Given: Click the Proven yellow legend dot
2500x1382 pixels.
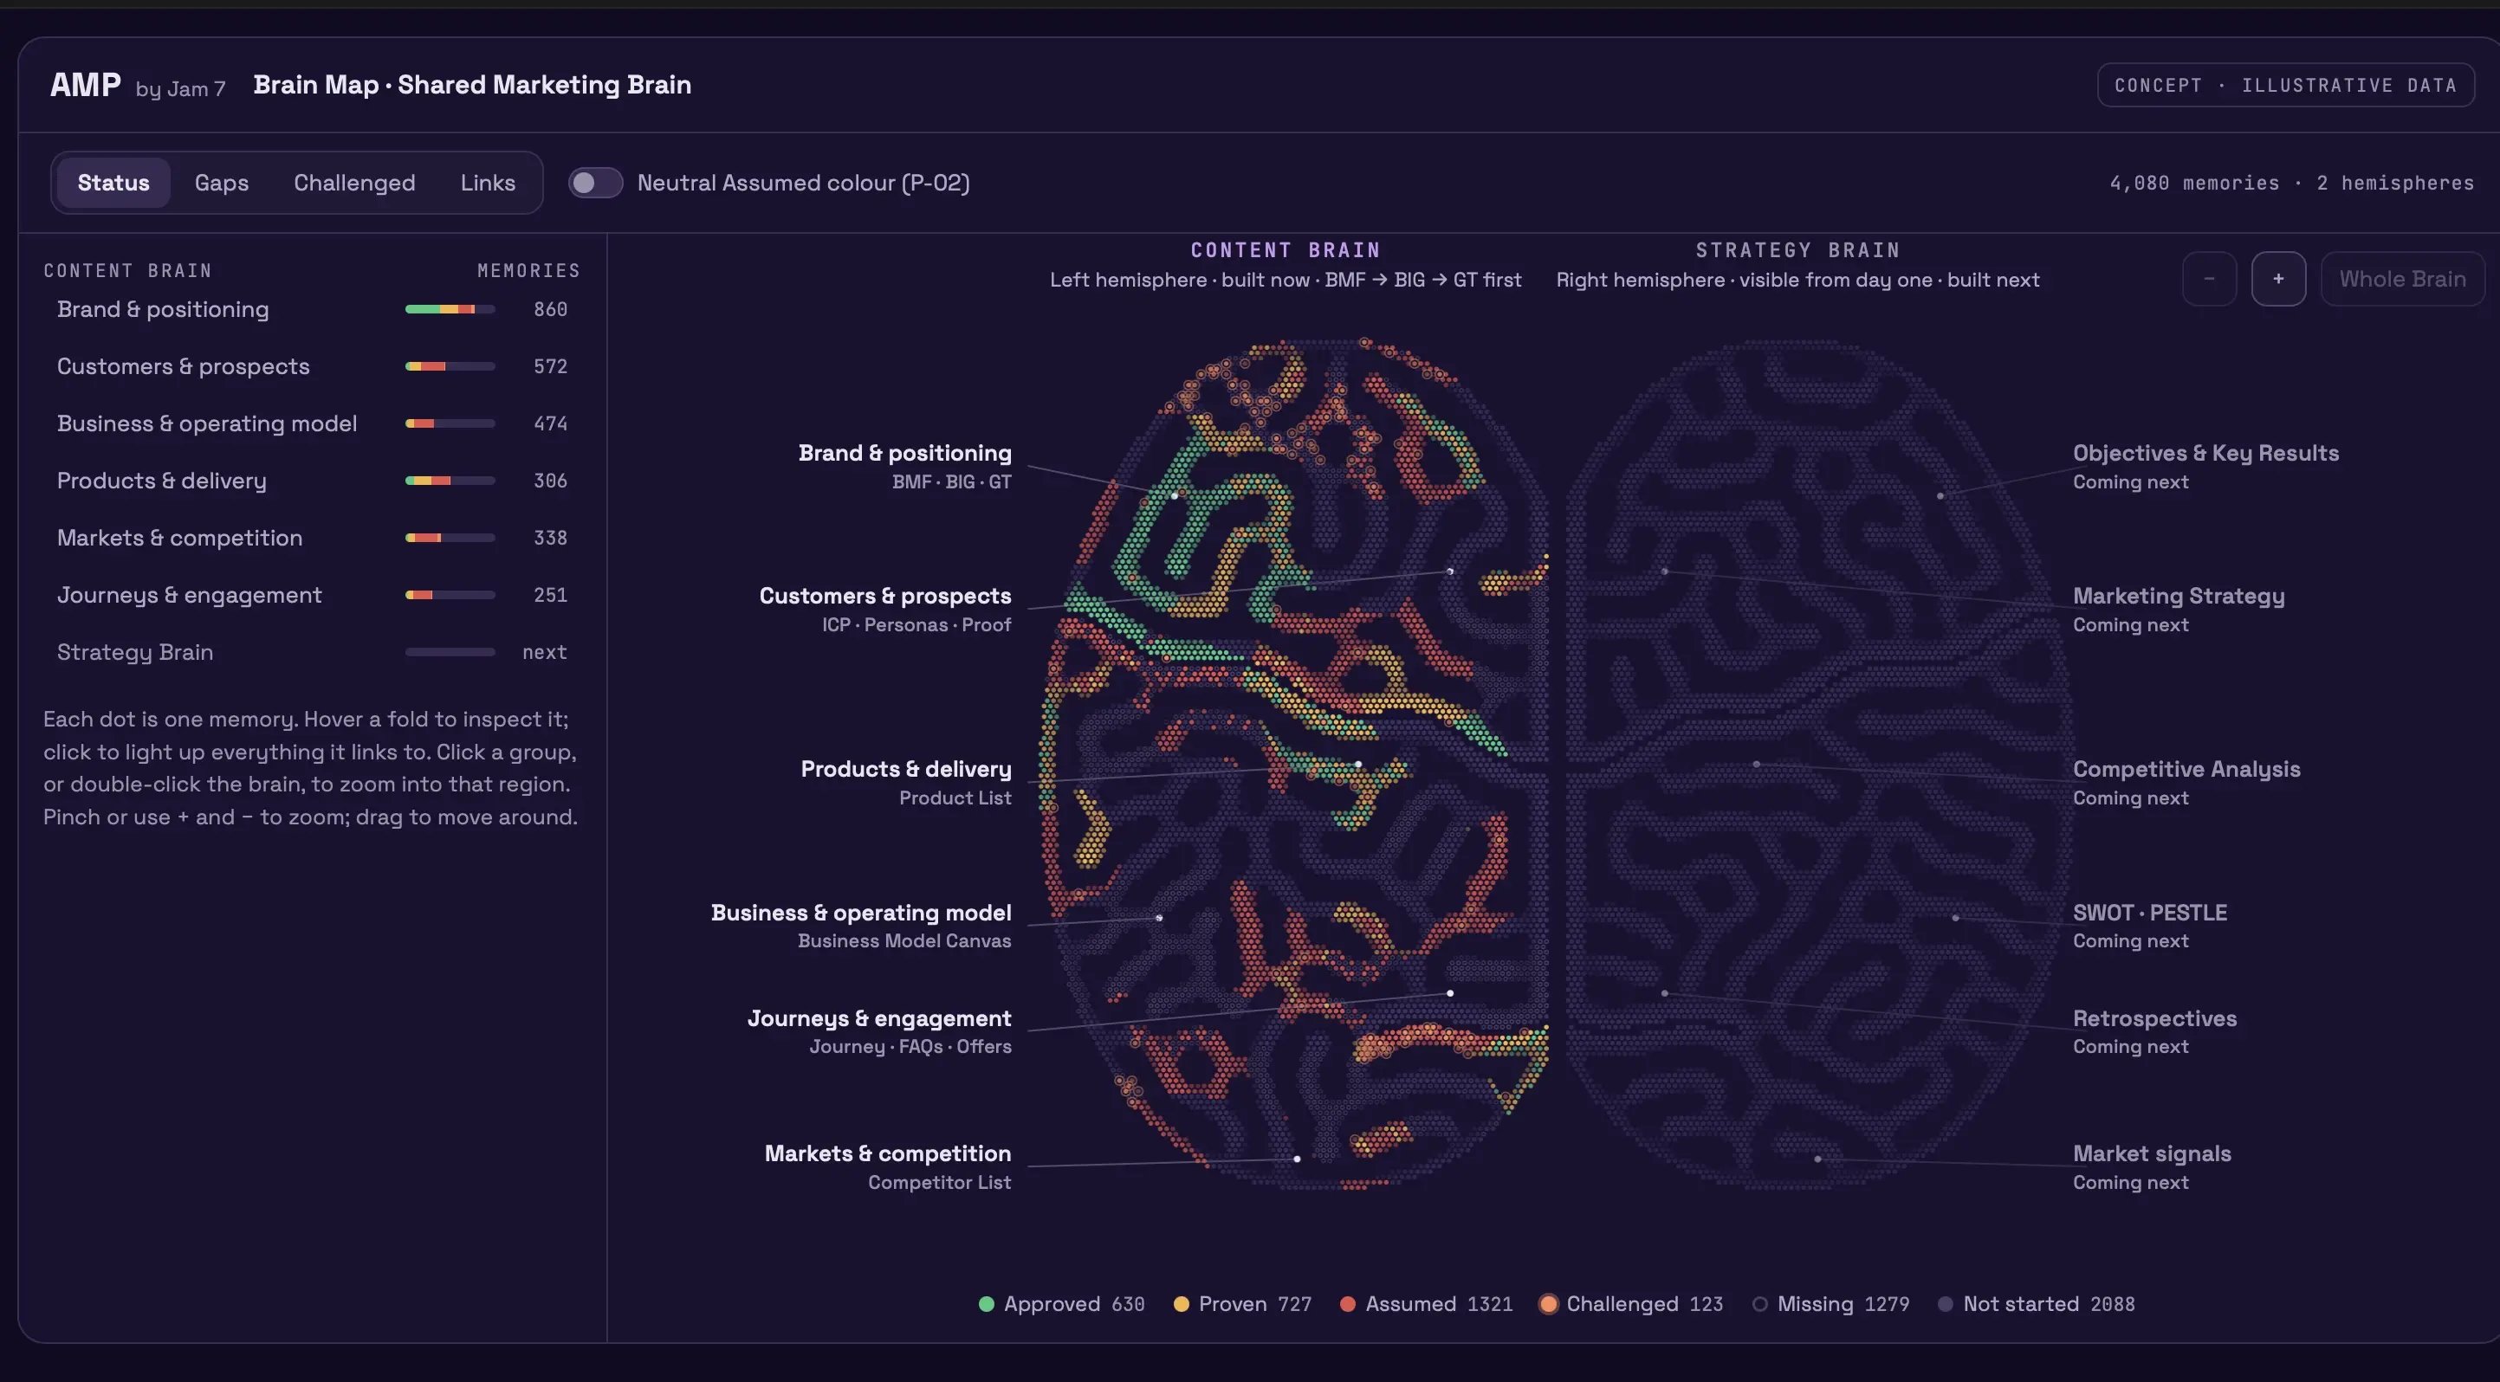Looking at the screenshot, I should [1181, 1304].
